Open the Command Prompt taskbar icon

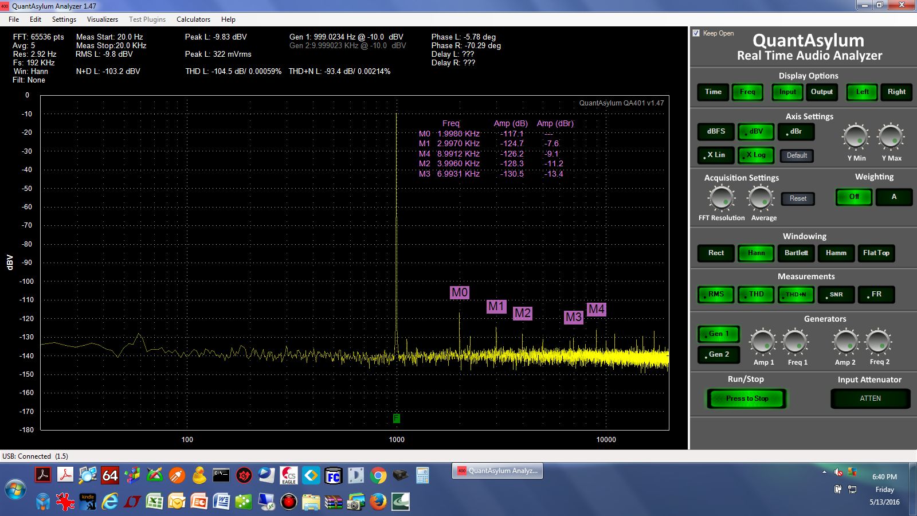coord(221,475)
